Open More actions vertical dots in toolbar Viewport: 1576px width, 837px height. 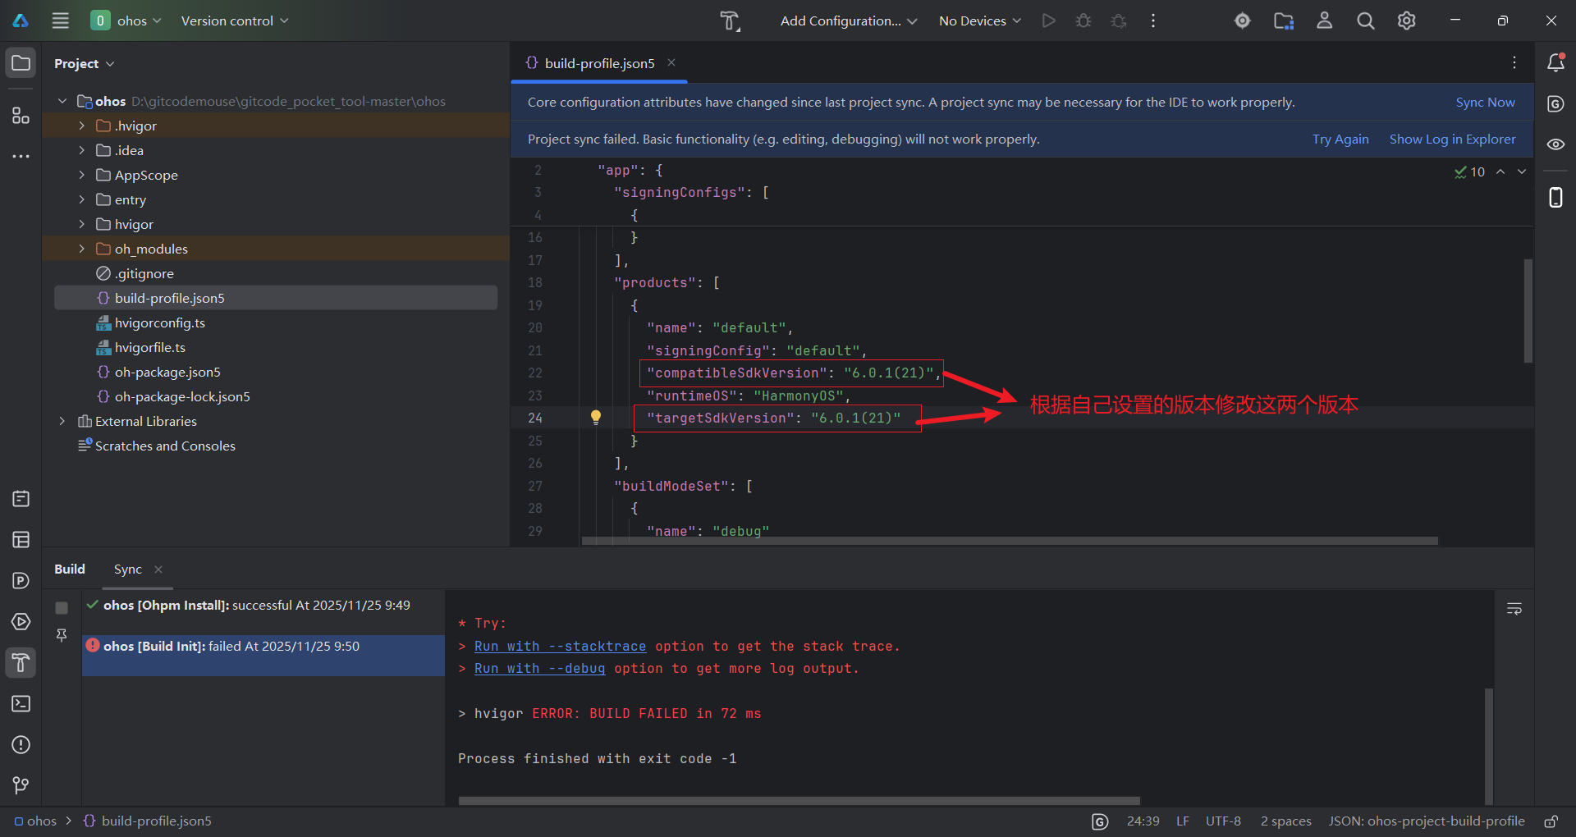click(1153, 21)
